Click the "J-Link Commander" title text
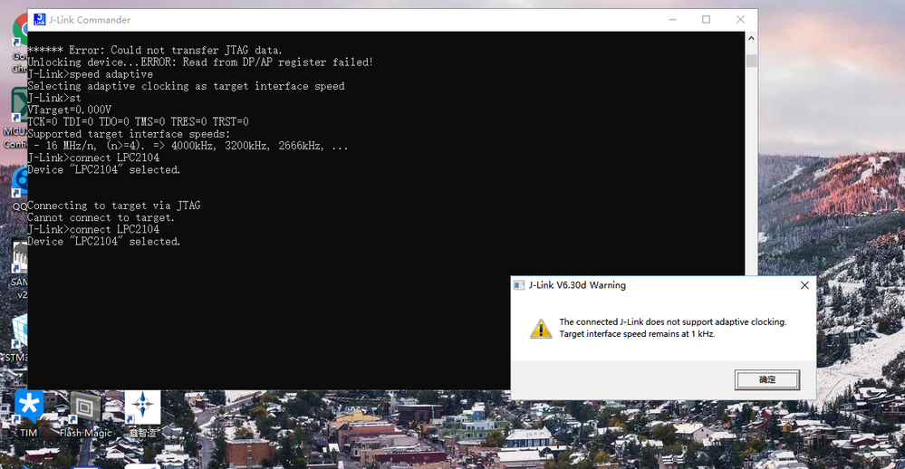Screen dimensions: 905x469 [90, 20]
